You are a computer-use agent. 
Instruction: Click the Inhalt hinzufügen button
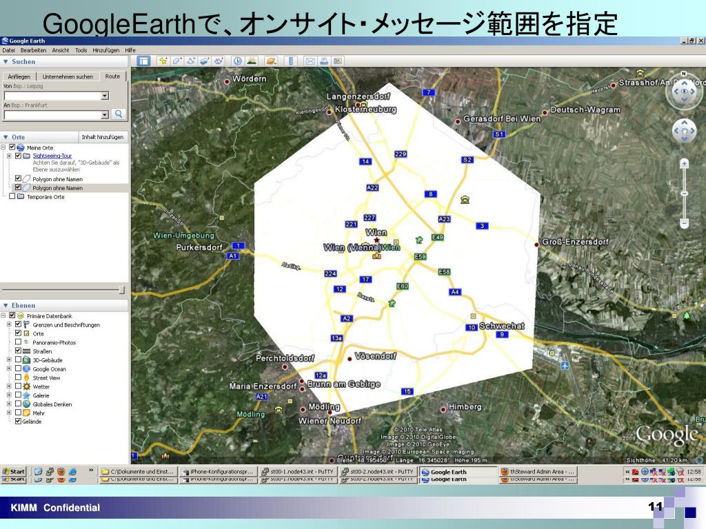(103, 137)
